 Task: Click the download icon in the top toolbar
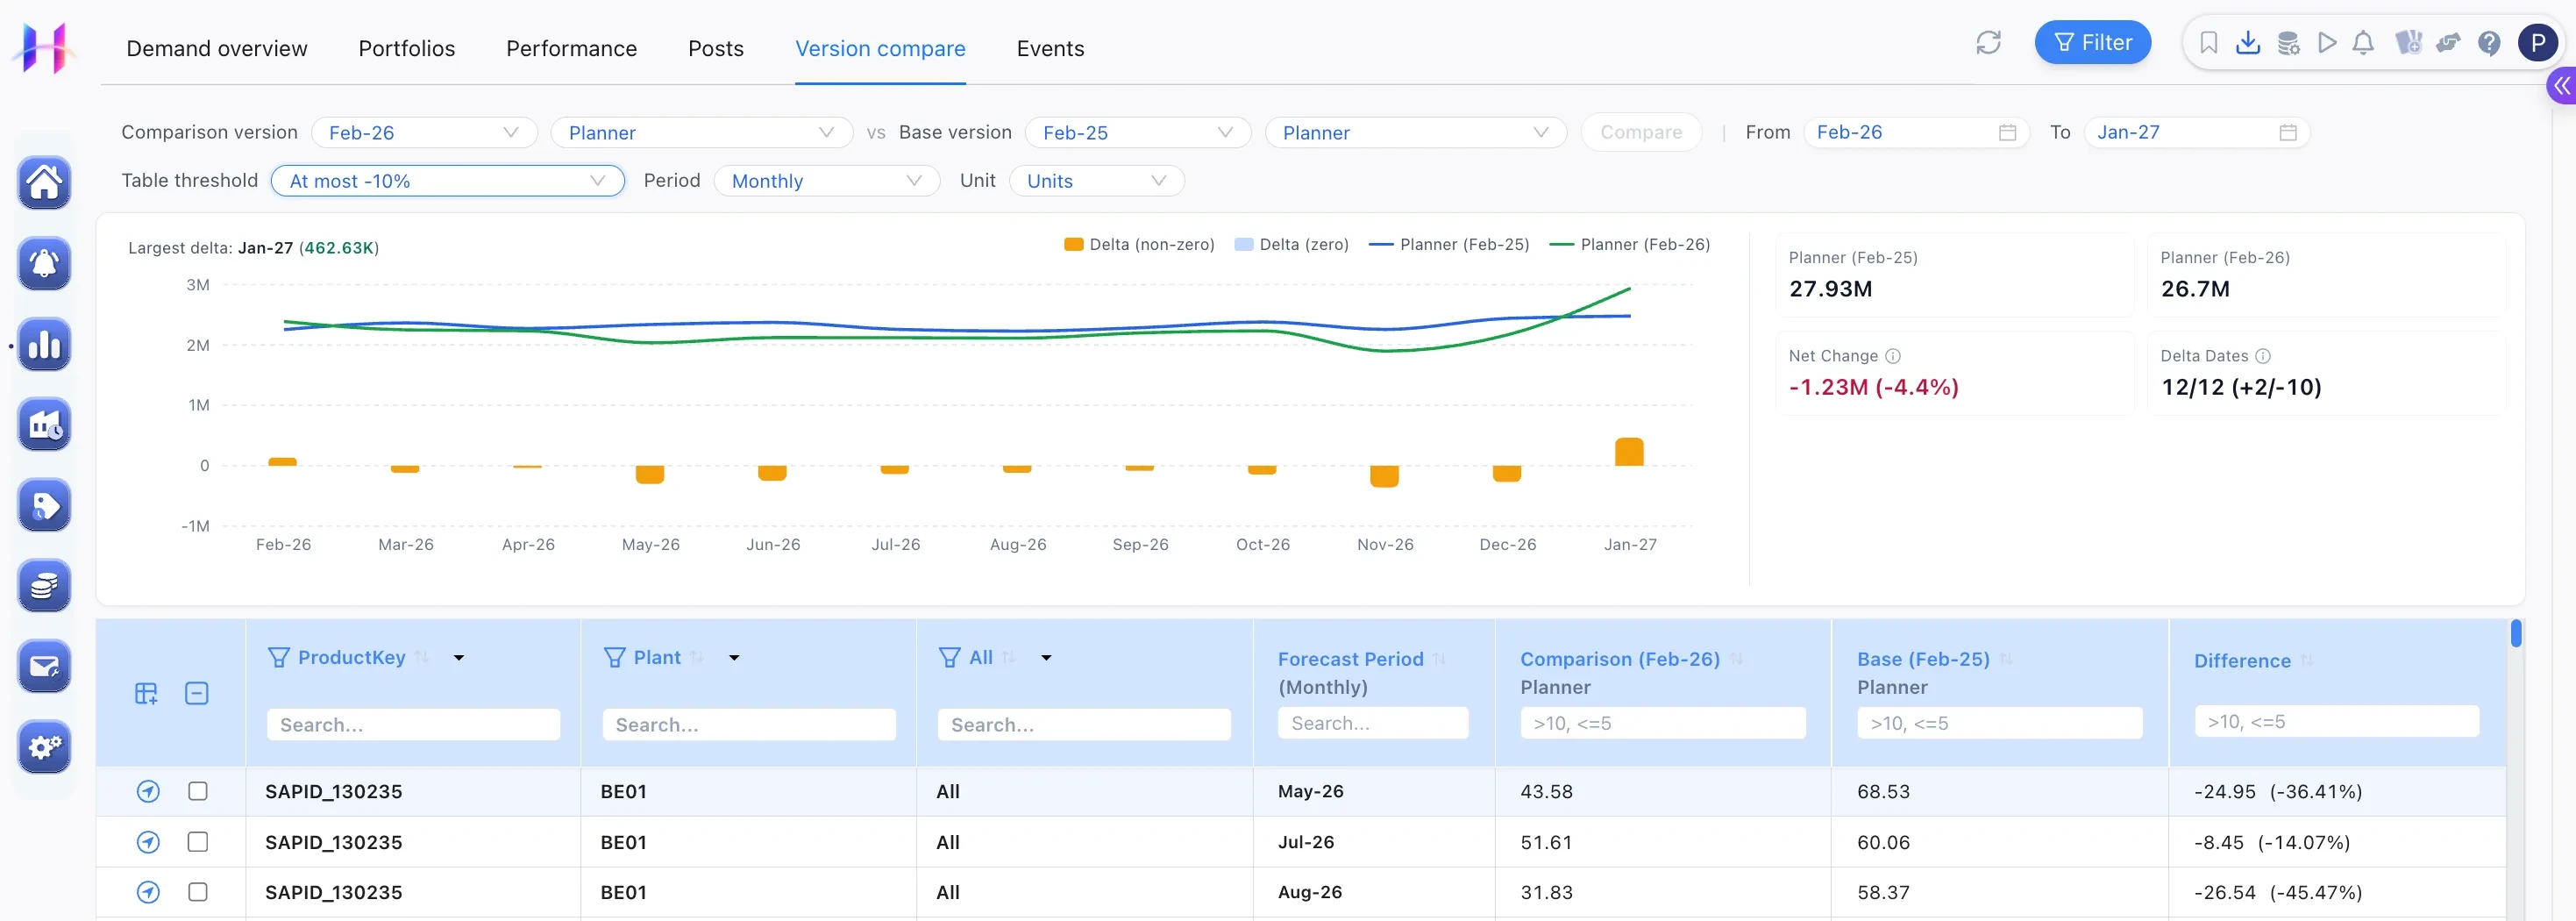coord(2247,43)
